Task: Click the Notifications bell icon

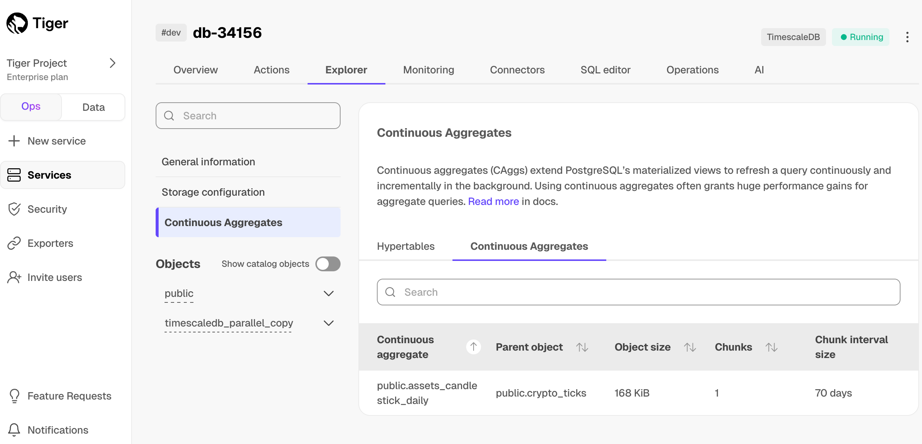Action: [x=14, y=430]
